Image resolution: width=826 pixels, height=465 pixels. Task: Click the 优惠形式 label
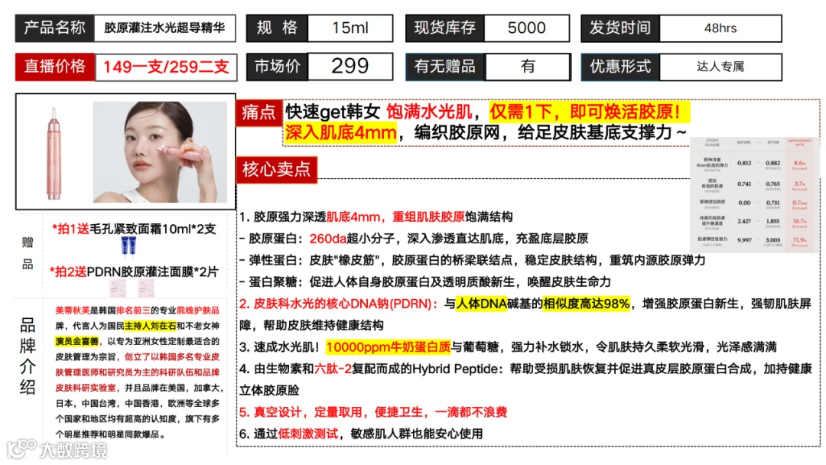[620, 67]
